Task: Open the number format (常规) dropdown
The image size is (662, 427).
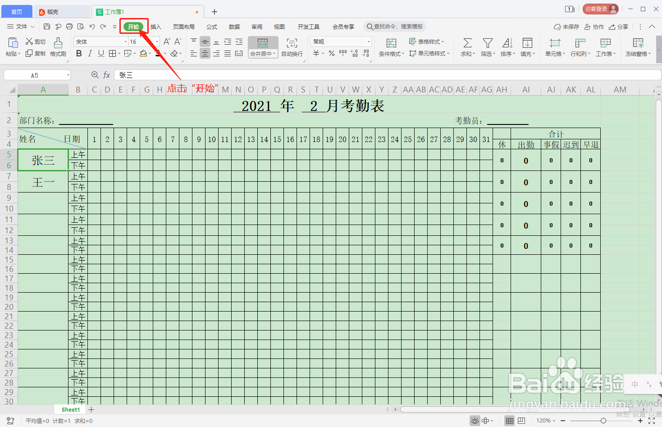Action: (x=368, y=41)
